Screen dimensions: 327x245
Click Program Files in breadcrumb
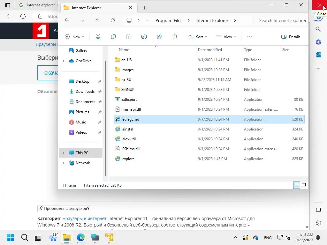[x=169, y=20]
